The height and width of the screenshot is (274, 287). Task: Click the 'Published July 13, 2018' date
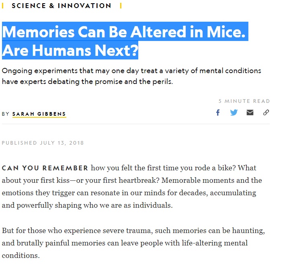43,143
